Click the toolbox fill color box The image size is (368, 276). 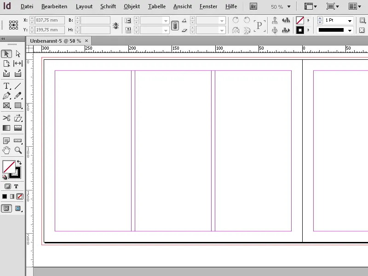9,167
